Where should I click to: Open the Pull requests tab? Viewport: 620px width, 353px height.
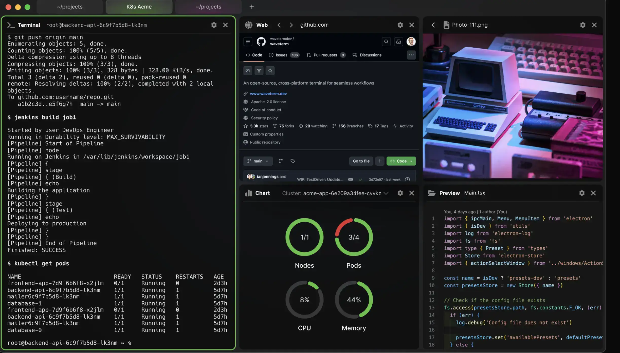(326, 55)
